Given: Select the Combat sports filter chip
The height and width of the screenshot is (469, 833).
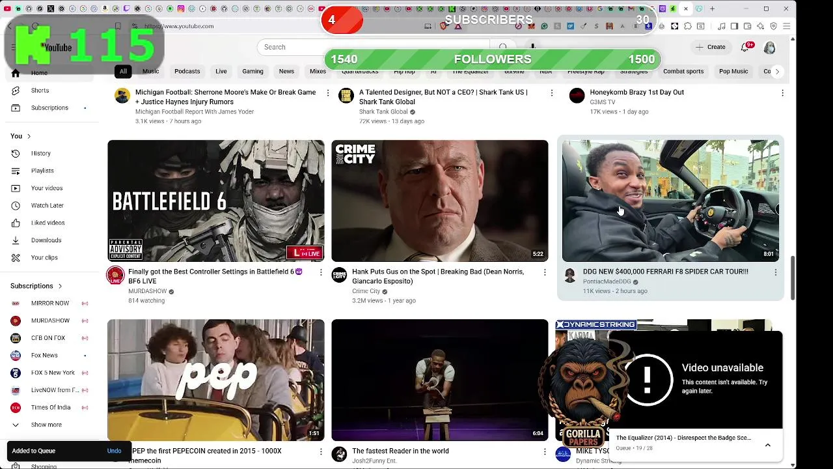Looking at the screenshot, I should click(683, 72).
